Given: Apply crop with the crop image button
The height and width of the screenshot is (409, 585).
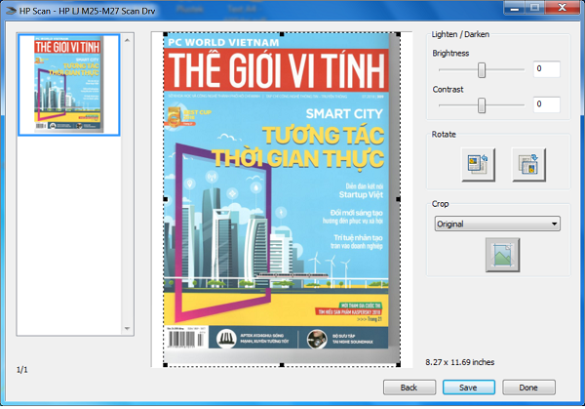Looking at the screenshot, I should tap(502, 255).
